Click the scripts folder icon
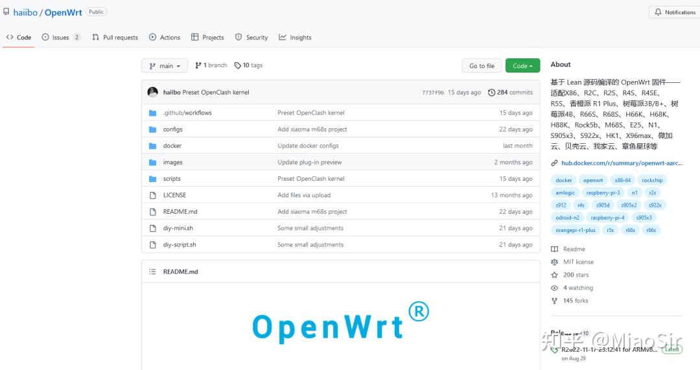Screen dimensions: 700x370 click(153, 179)
